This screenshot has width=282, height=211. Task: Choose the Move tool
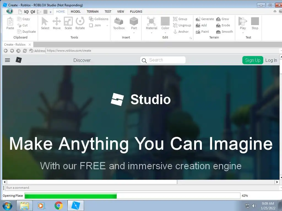(x=57, y=23)
